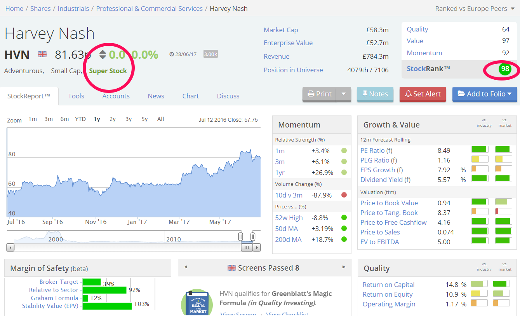520x320 pixels.
Task: Click the 50d MA link
Action: tap(287, 229)
